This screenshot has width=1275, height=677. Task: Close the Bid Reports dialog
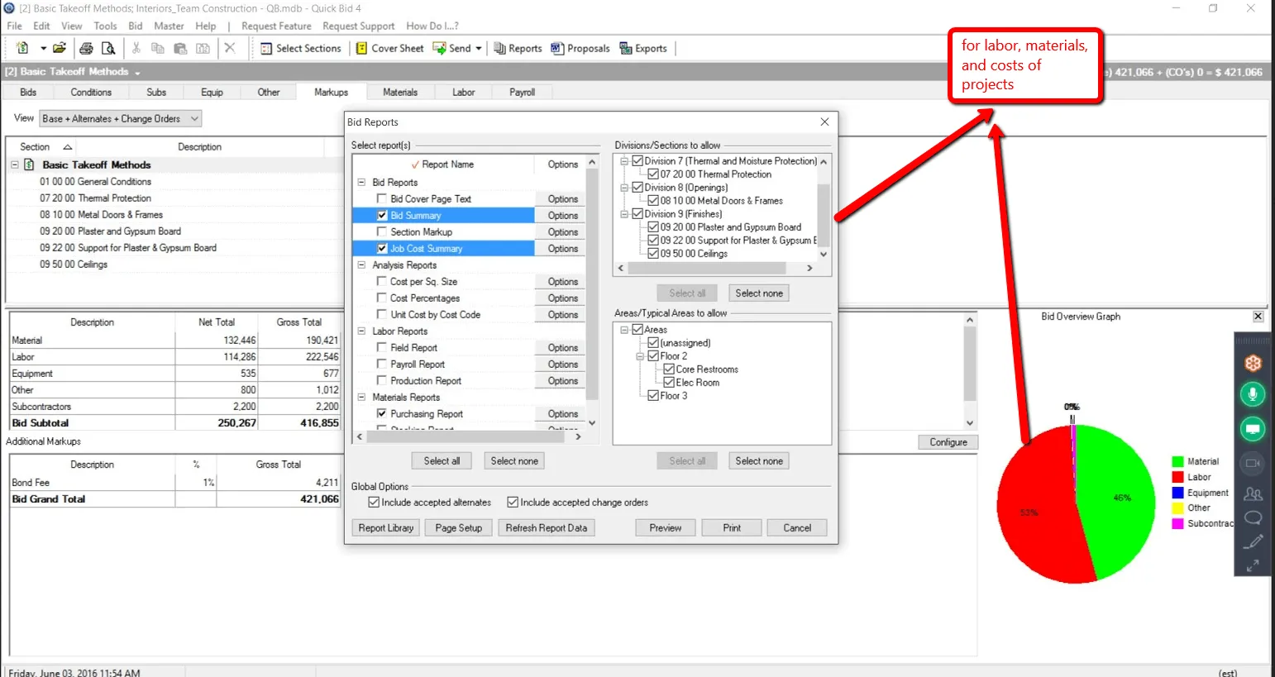point(824,122)
